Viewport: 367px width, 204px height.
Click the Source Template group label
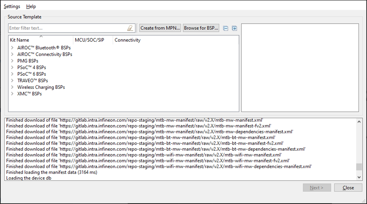[x=25, y=17]
